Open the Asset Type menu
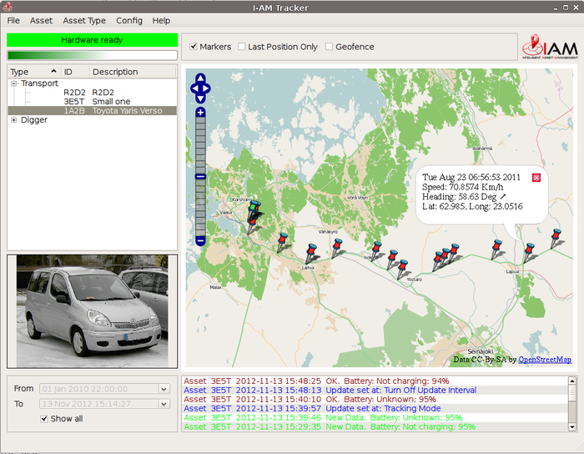Viewport: 584px width, 454px height. pos(84,21)
